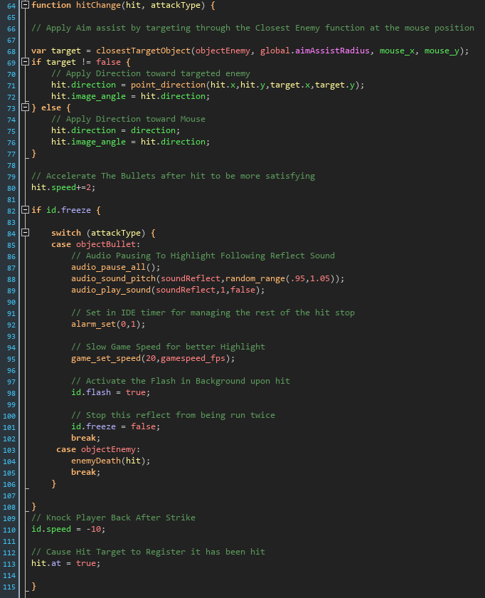Click 'random_range' on line 88
485x598 pixels.
click(x=255, y=278)
